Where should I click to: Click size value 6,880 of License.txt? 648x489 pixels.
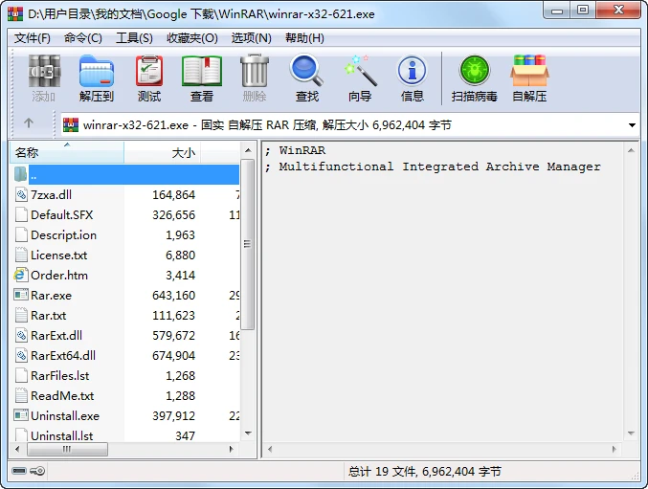(x=180, y=255)
